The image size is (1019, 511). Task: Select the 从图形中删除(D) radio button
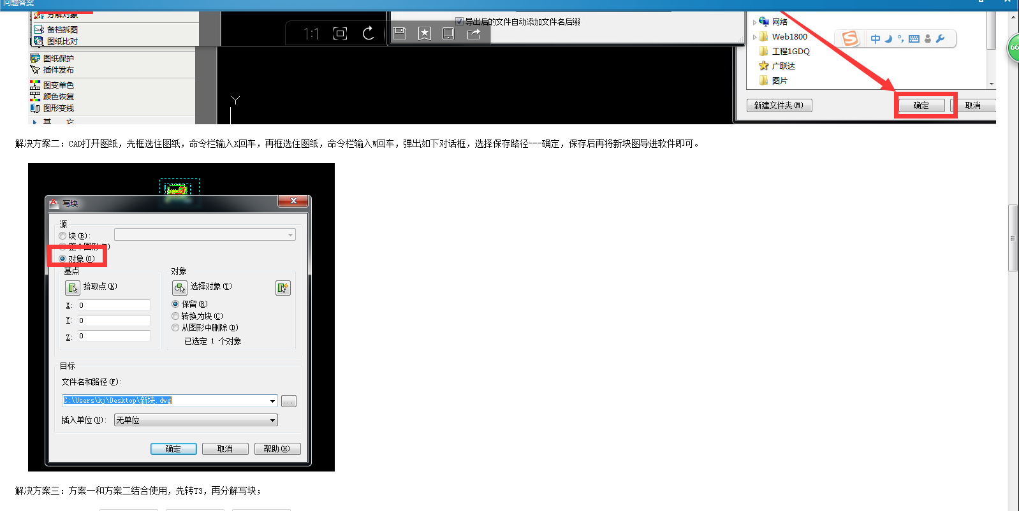coord(175,327)
